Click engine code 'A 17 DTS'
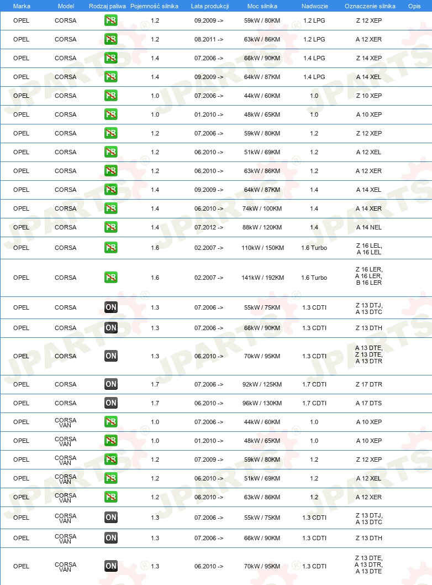This screenshot has height=585, width=432. [x=368, y=403]
